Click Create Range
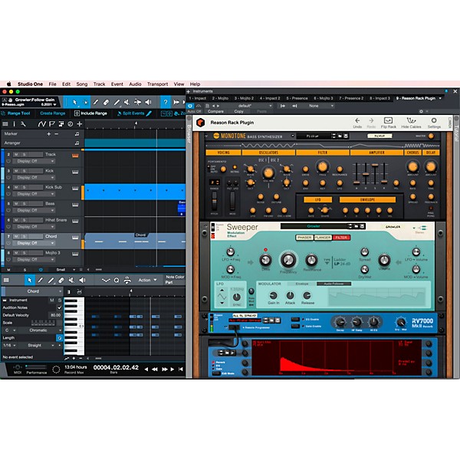460x460 pixels. 53,113
